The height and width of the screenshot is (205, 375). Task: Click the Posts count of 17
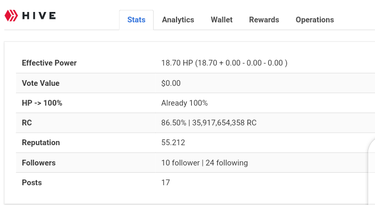(166, 183)
